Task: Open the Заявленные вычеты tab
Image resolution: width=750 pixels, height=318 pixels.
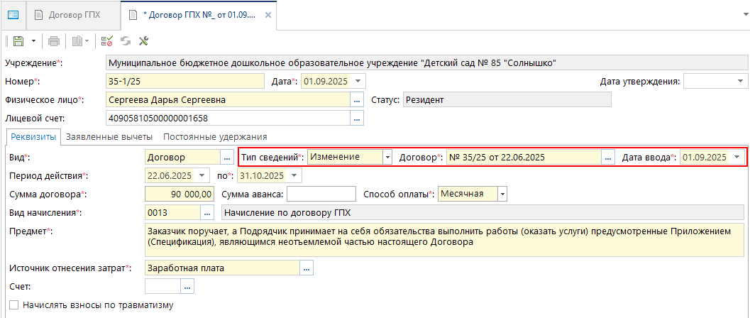Action: 109,137
